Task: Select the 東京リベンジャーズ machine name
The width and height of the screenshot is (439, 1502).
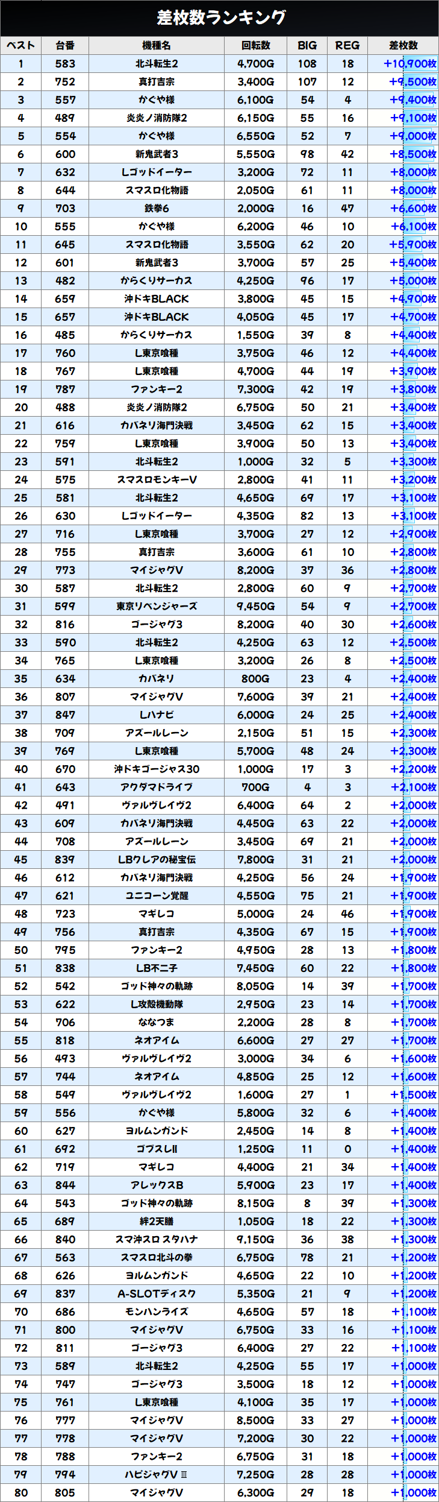Action: click(157, 606)
